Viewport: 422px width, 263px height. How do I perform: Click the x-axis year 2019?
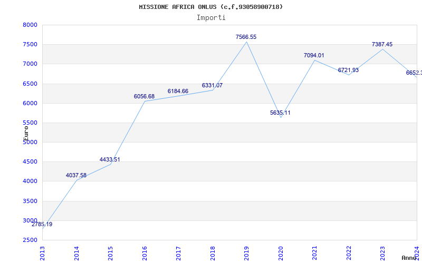tap(247, 253)
